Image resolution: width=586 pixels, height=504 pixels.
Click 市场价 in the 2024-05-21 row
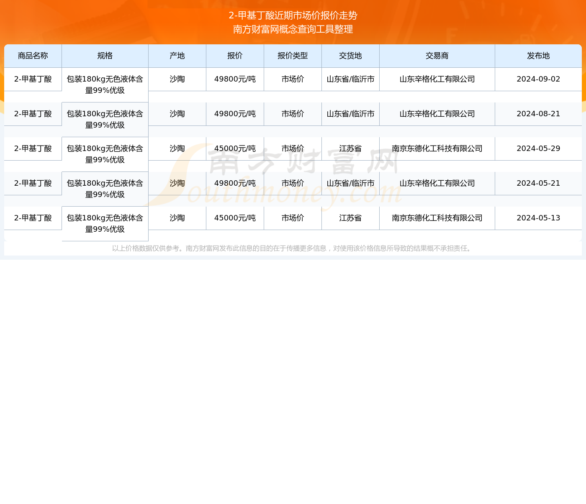click(x=293, y=183)
